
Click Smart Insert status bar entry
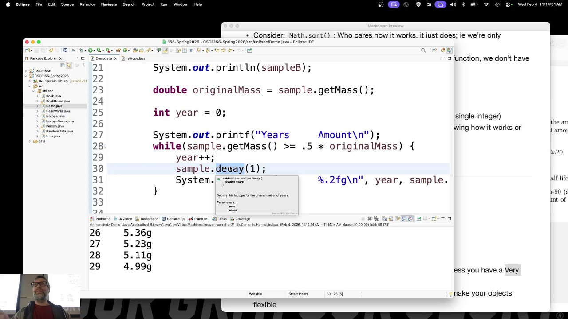tap(298, 294)
